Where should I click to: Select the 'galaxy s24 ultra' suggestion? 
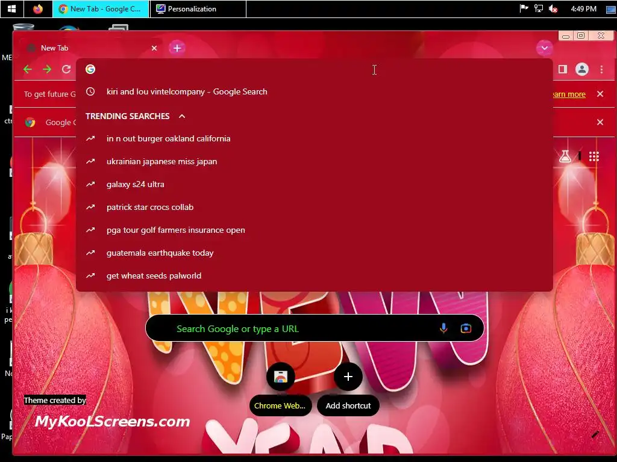coord(315,184)
